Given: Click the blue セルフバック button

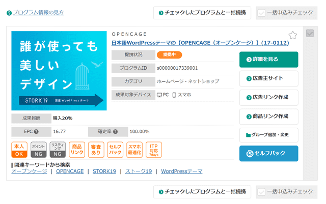Looking at the screenshot, I should click(x=268, y=153).
